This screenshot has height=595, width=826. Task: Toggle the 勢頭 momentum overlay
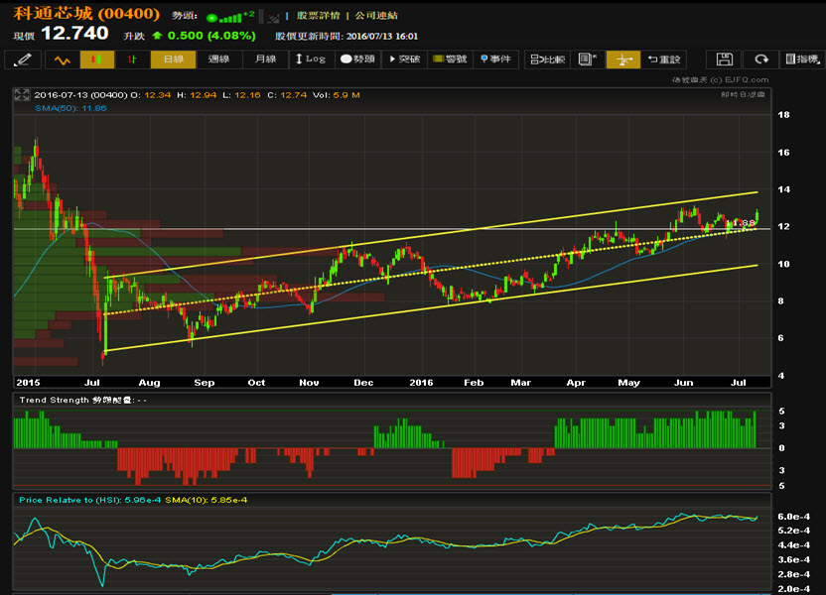coord(357,59)
